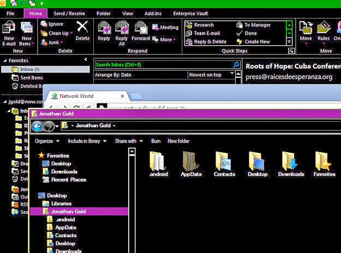
Task: Open the Include in library dropdown
Action: tap(87, 141)
